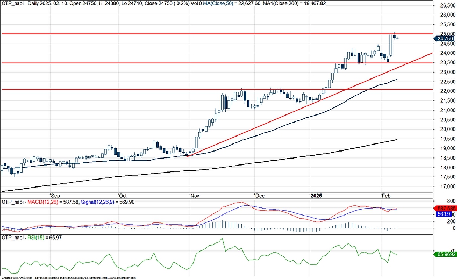Click the 0 MACD axis label
The width and height of the screenshot is (457, 280).
(454, 228)
